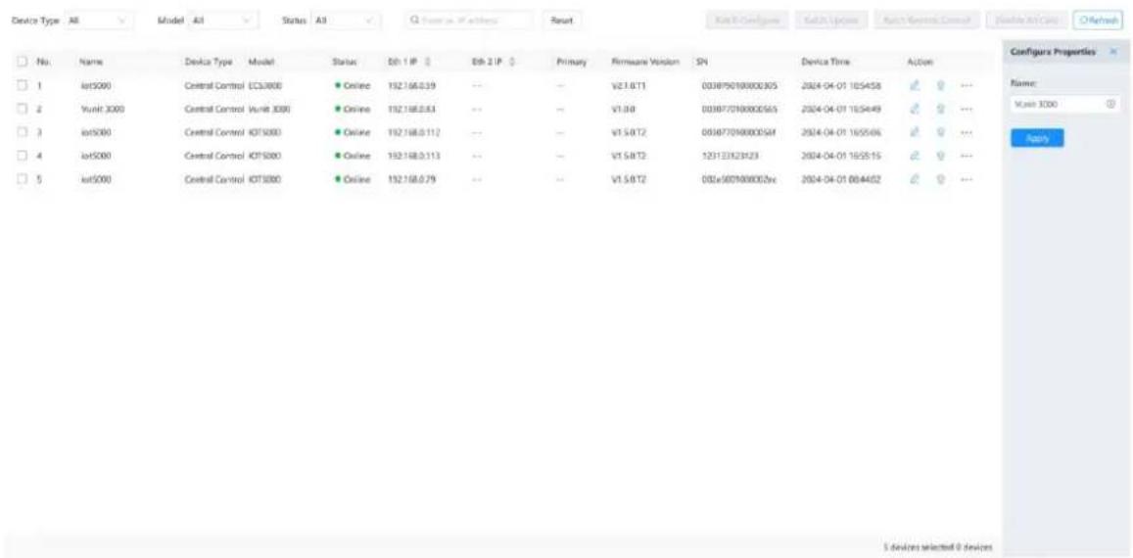Click the Name input in Configure Properties
The image size is (1133, 558).
[x=1065, y=105]
